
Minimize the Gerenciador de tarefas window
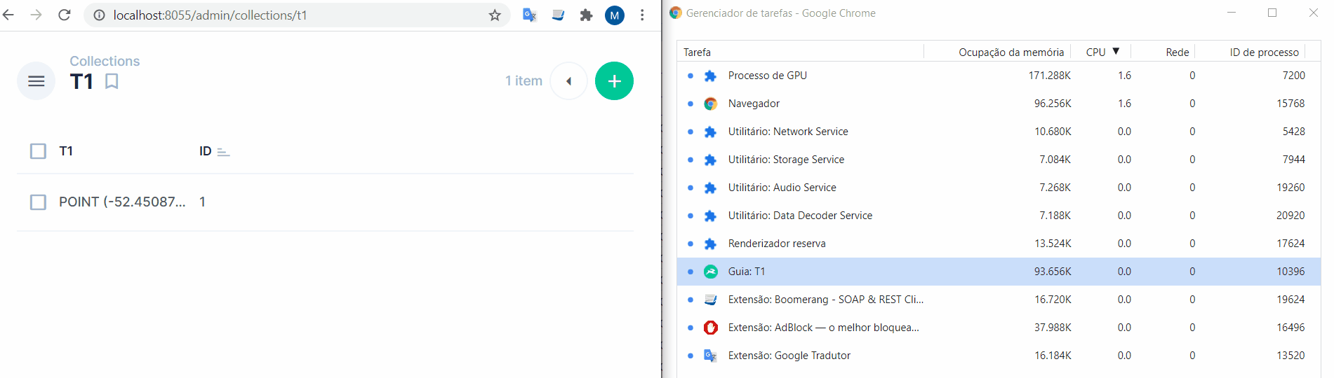[x=1232, y=13]
